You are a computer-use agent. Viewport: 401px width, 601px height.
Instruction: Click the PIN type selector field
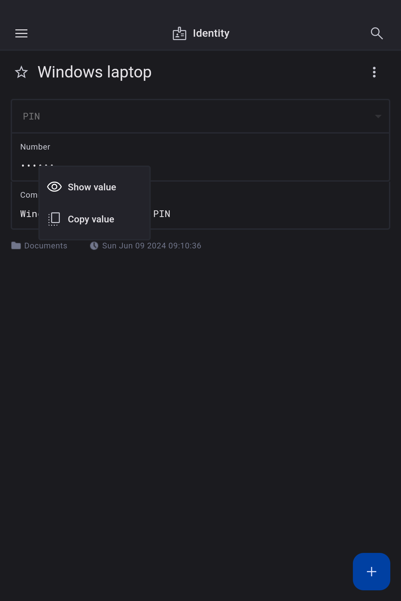[x=194, y=117]
